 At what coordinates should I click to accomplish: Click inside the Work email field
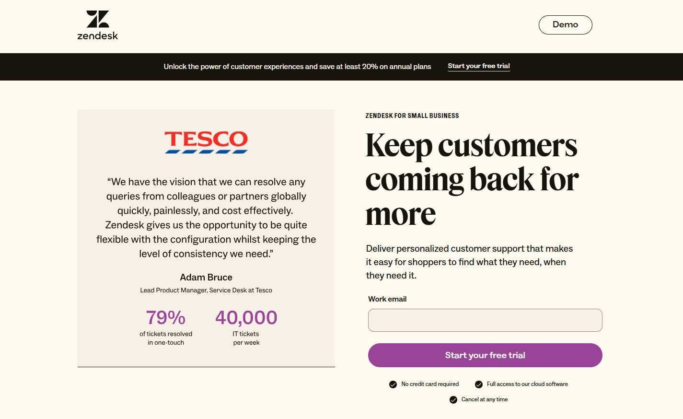tap(485, 320)
